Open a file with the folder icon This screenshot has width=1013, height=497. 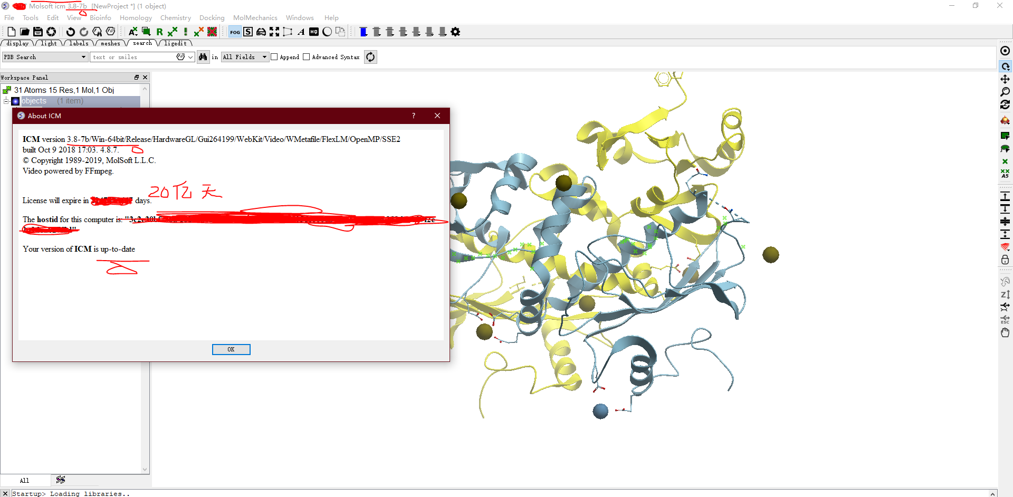pyautogui.click(x=25, y=32)
